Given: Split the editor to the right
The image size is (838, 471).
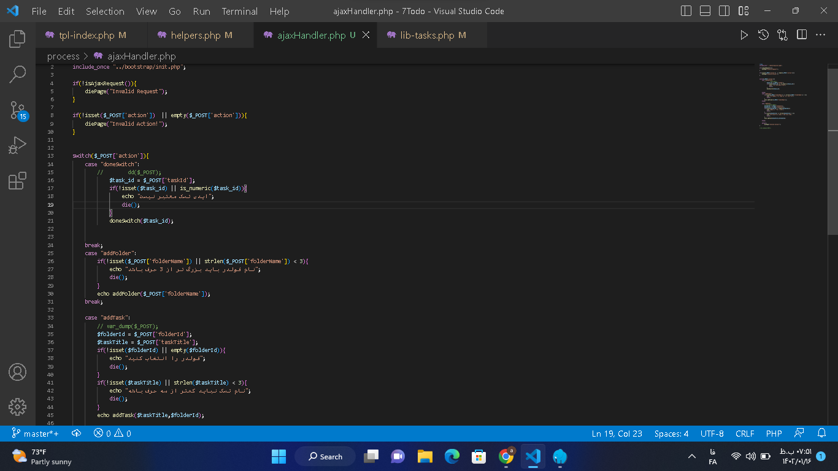Looking at the screenshot, I should pos(802,35).
